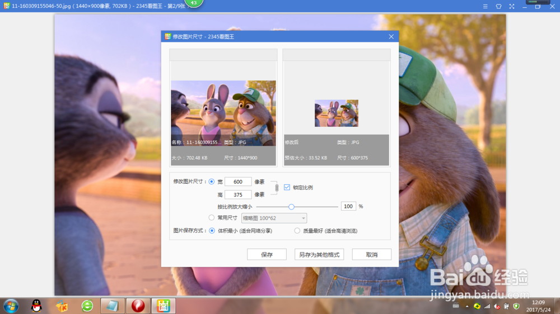Click the dialog icon beside 修改图片尺寸 title
Screen dimensions: 560x314
[x=167, y=36]
